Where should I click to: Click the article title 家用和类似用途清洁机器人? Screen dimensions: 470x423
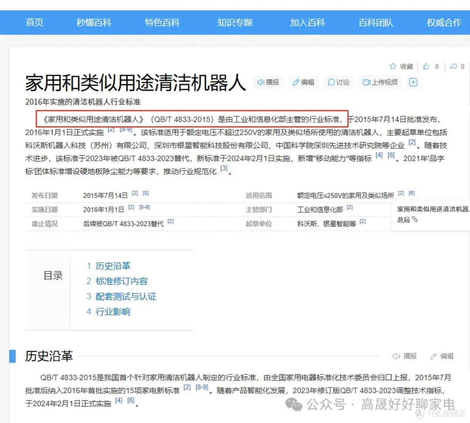pos(135,83)
